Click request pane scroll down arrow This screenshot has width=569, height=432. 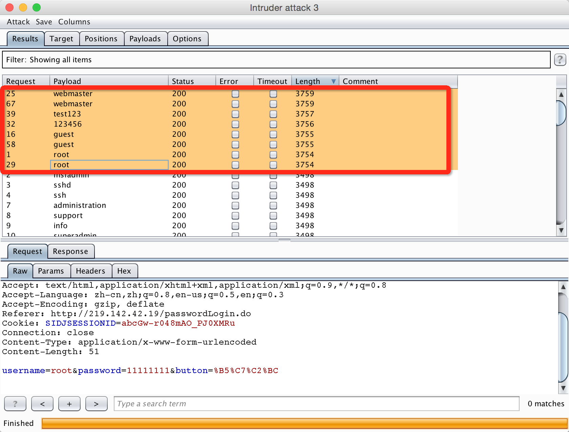point(563,388)
